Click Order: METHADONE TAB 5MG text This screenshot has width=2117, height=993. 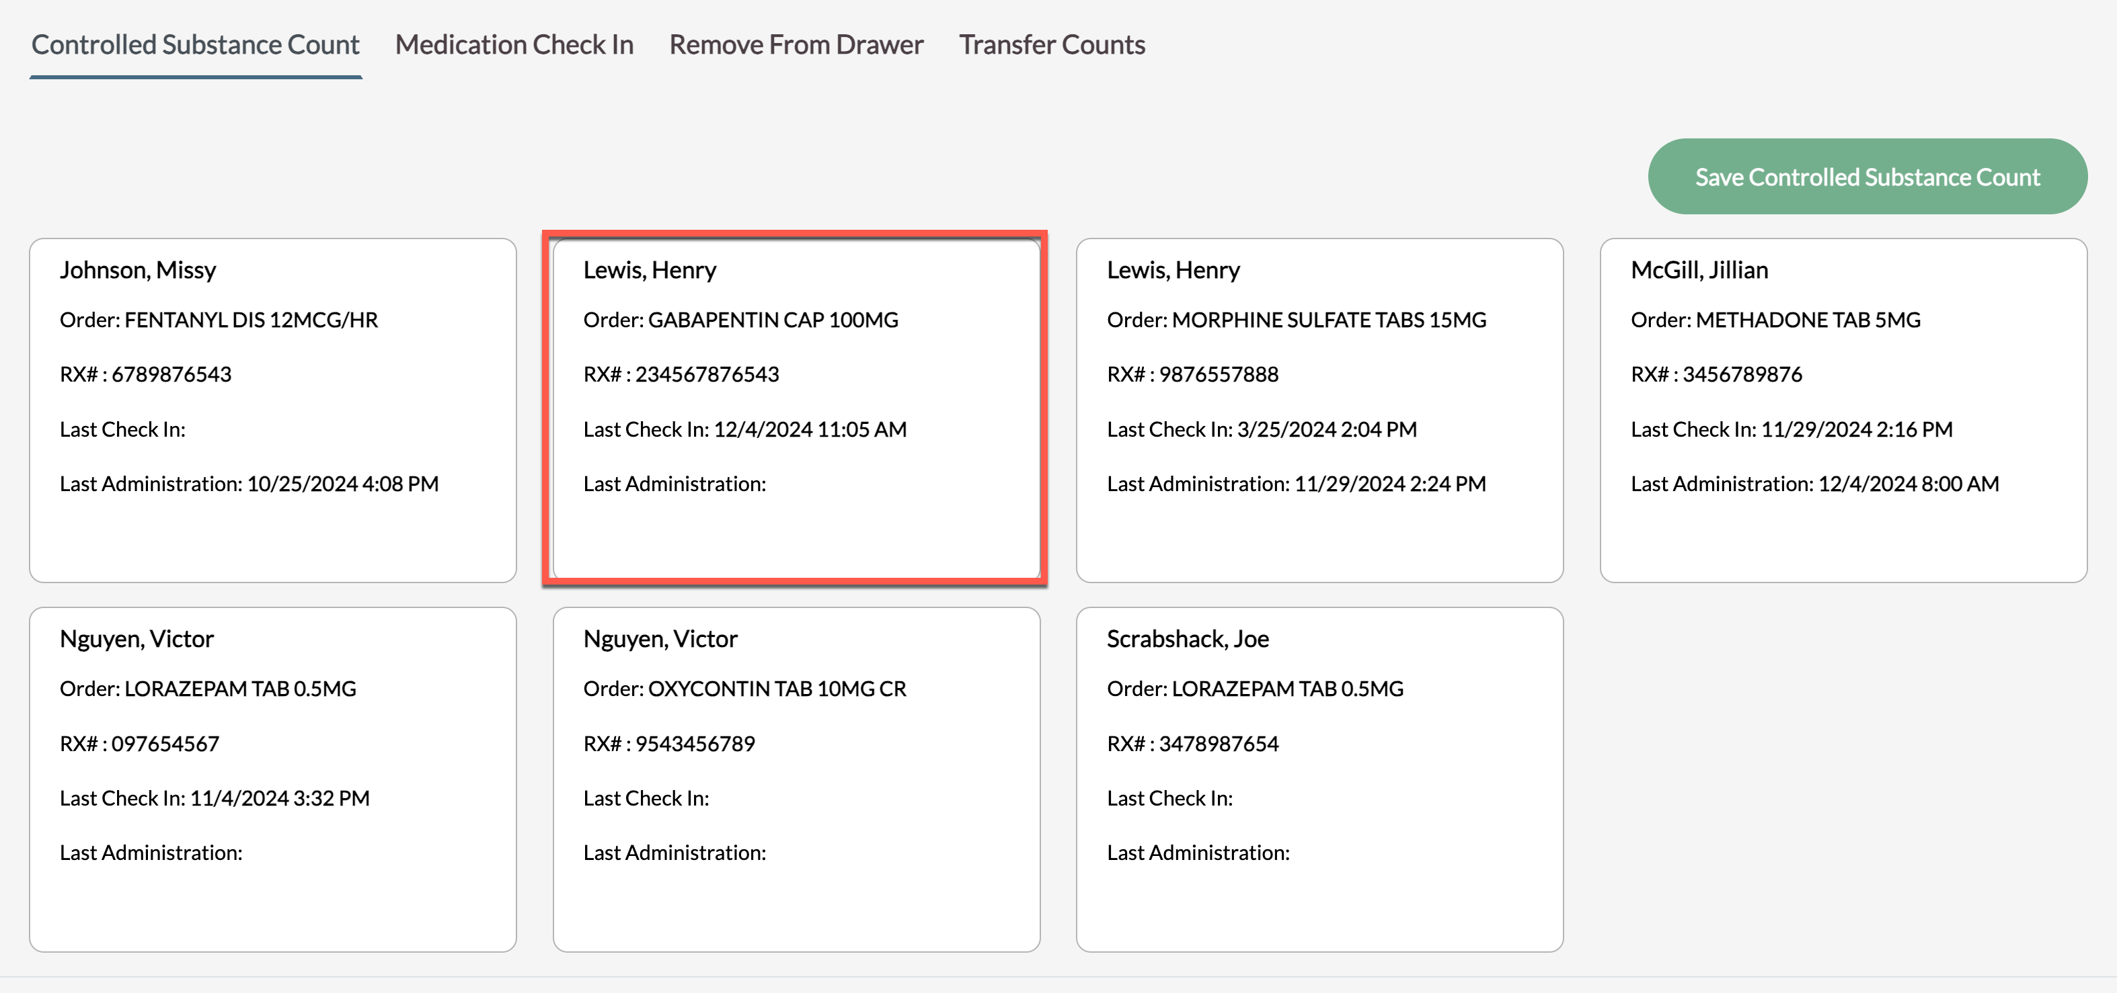coord(1775,320)
